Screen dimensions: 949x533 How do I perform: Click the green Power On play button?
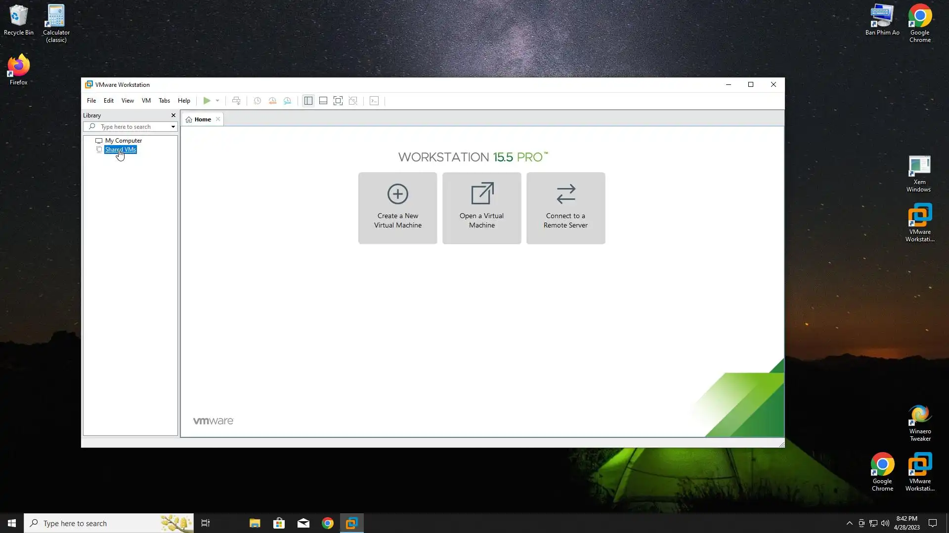[207, 101]
